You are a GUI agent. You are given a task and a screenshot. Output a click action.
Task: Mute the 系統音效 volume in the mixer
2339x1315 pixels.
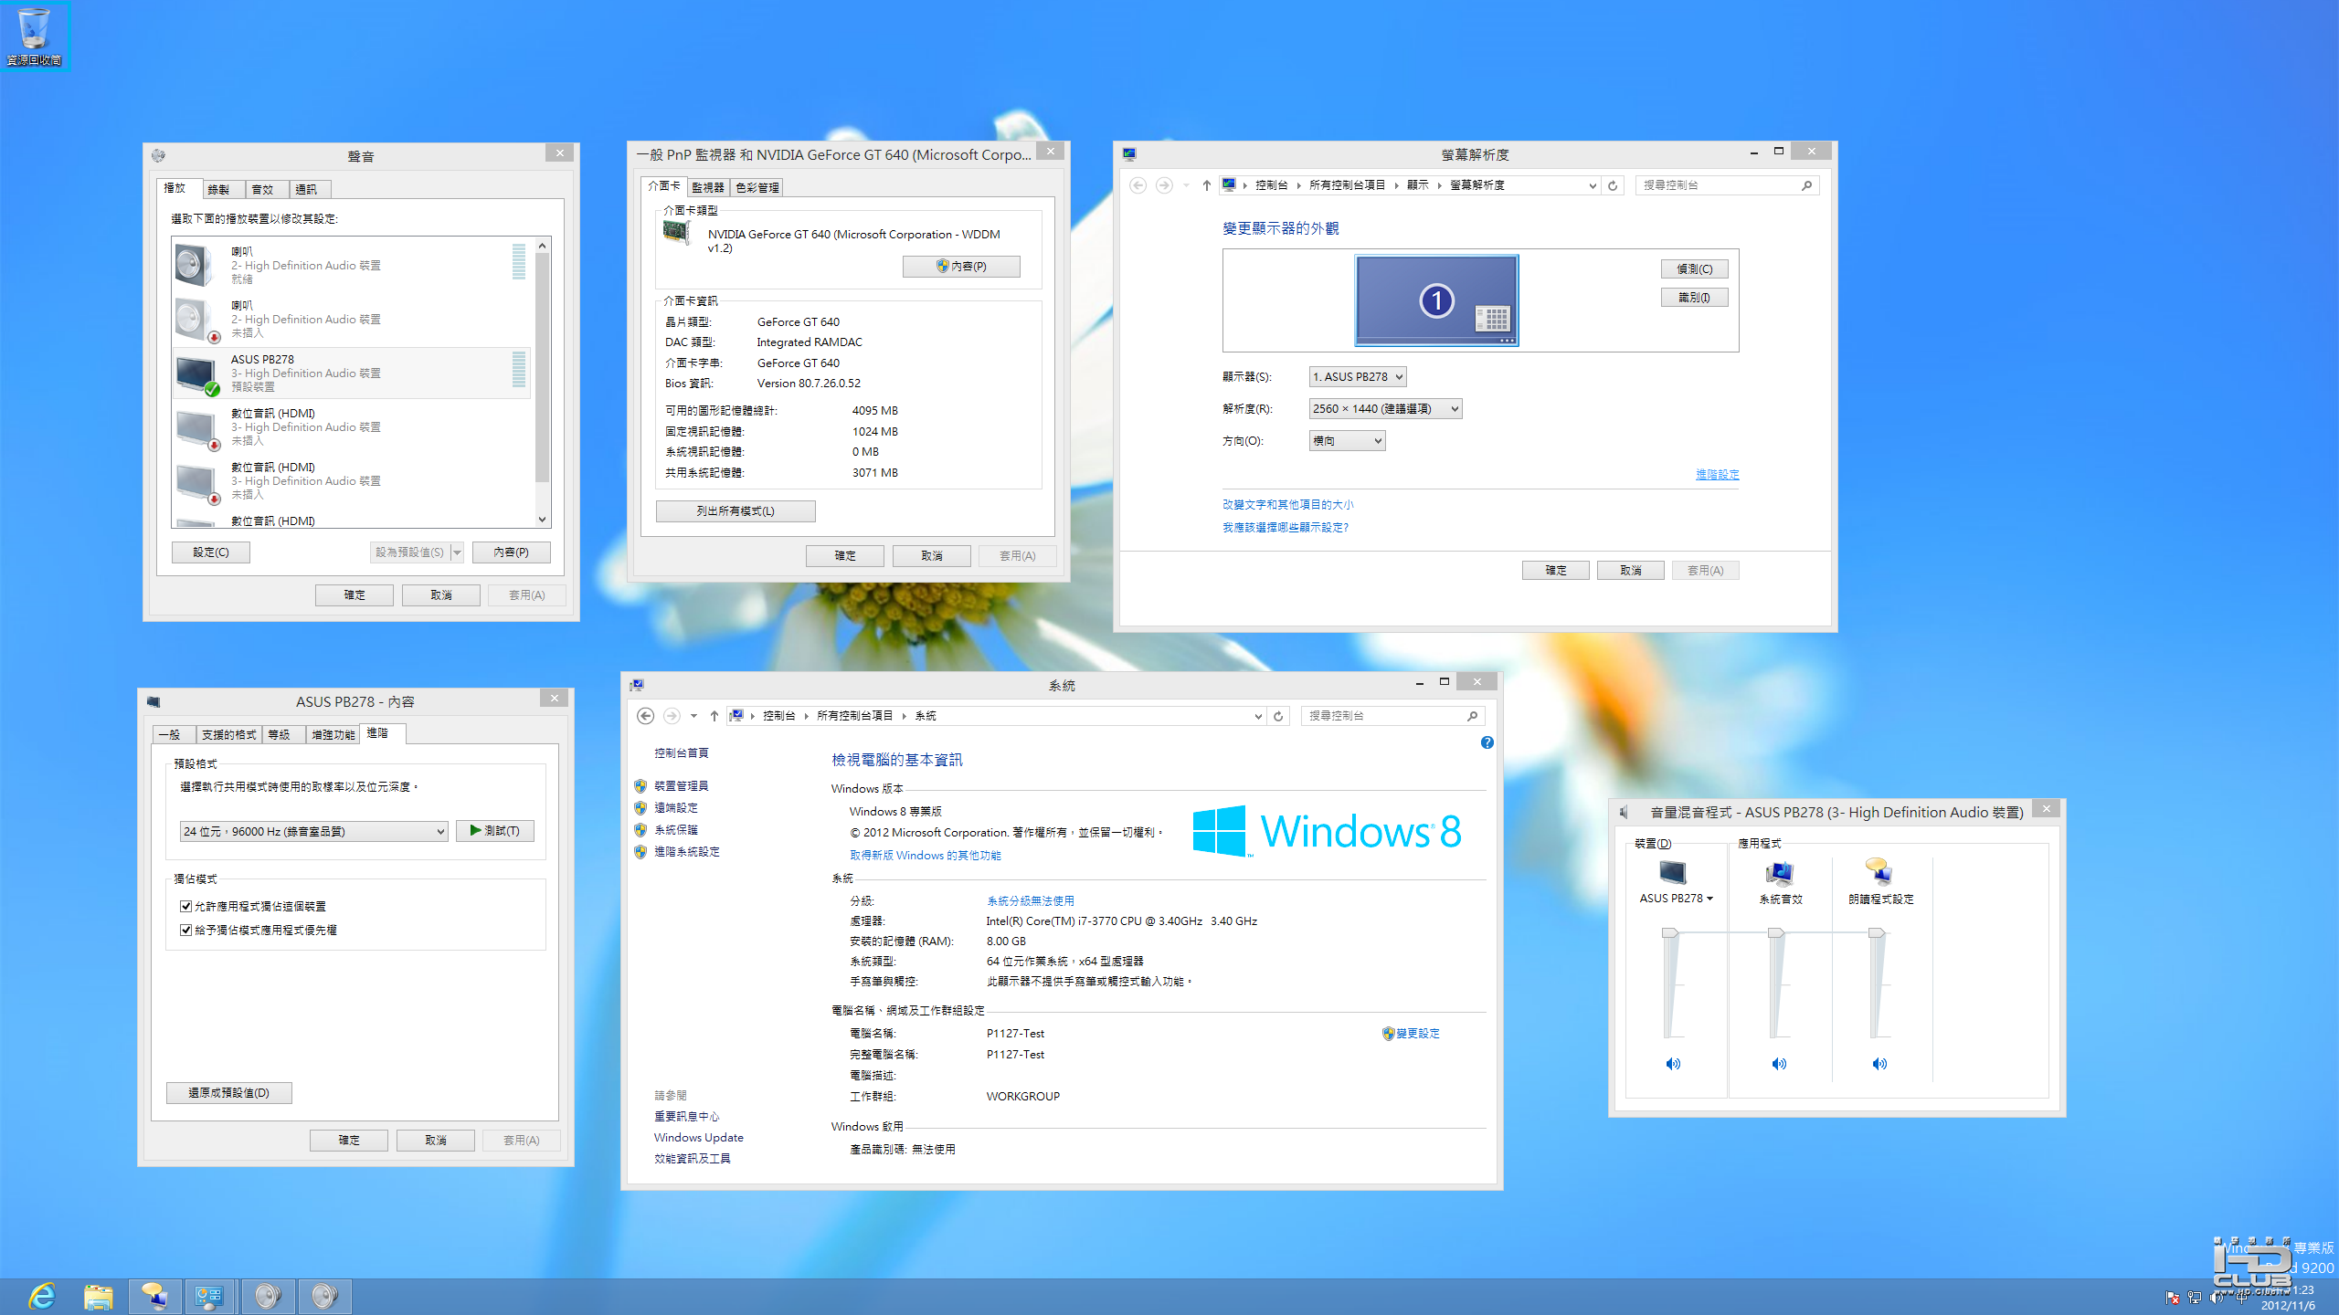[x=1779, y=1064]
